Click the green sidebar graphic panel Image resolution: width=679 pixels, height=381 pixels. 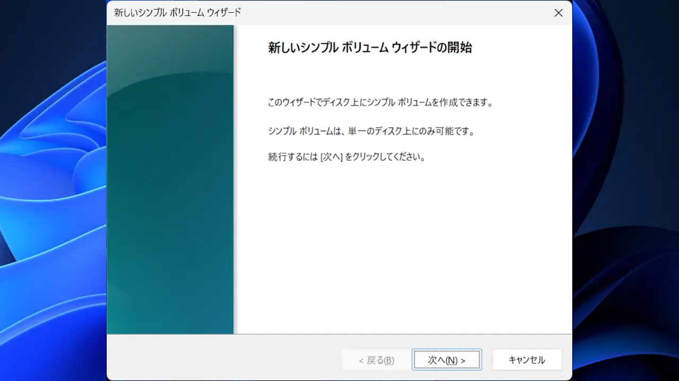[170, 185]
